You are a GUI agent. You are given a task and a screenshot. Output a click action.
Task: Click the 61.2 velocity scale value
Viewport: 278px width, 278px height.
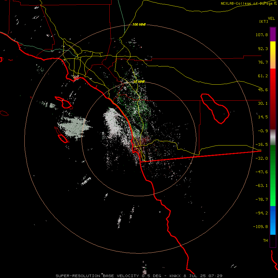[263, 76]
